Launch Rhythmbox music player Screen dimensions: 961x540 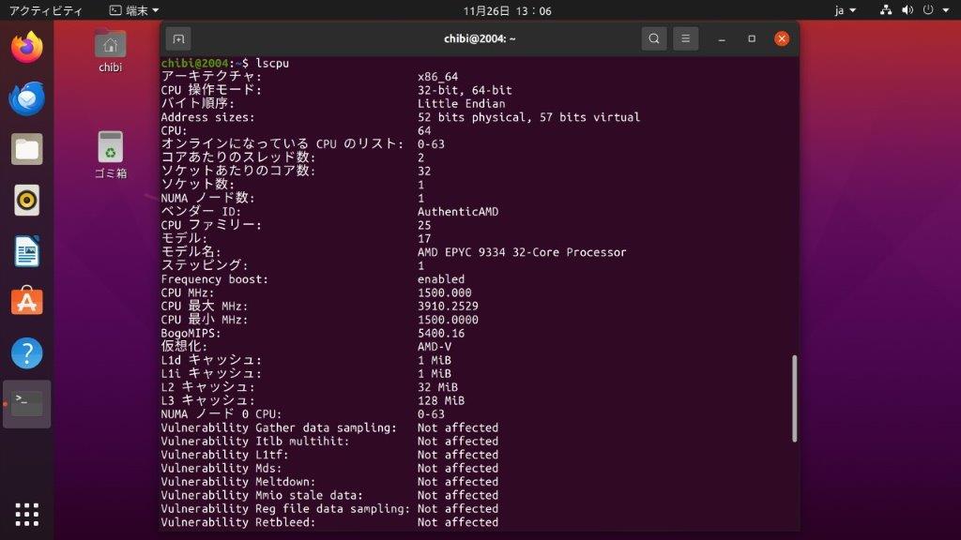(27, 200)
